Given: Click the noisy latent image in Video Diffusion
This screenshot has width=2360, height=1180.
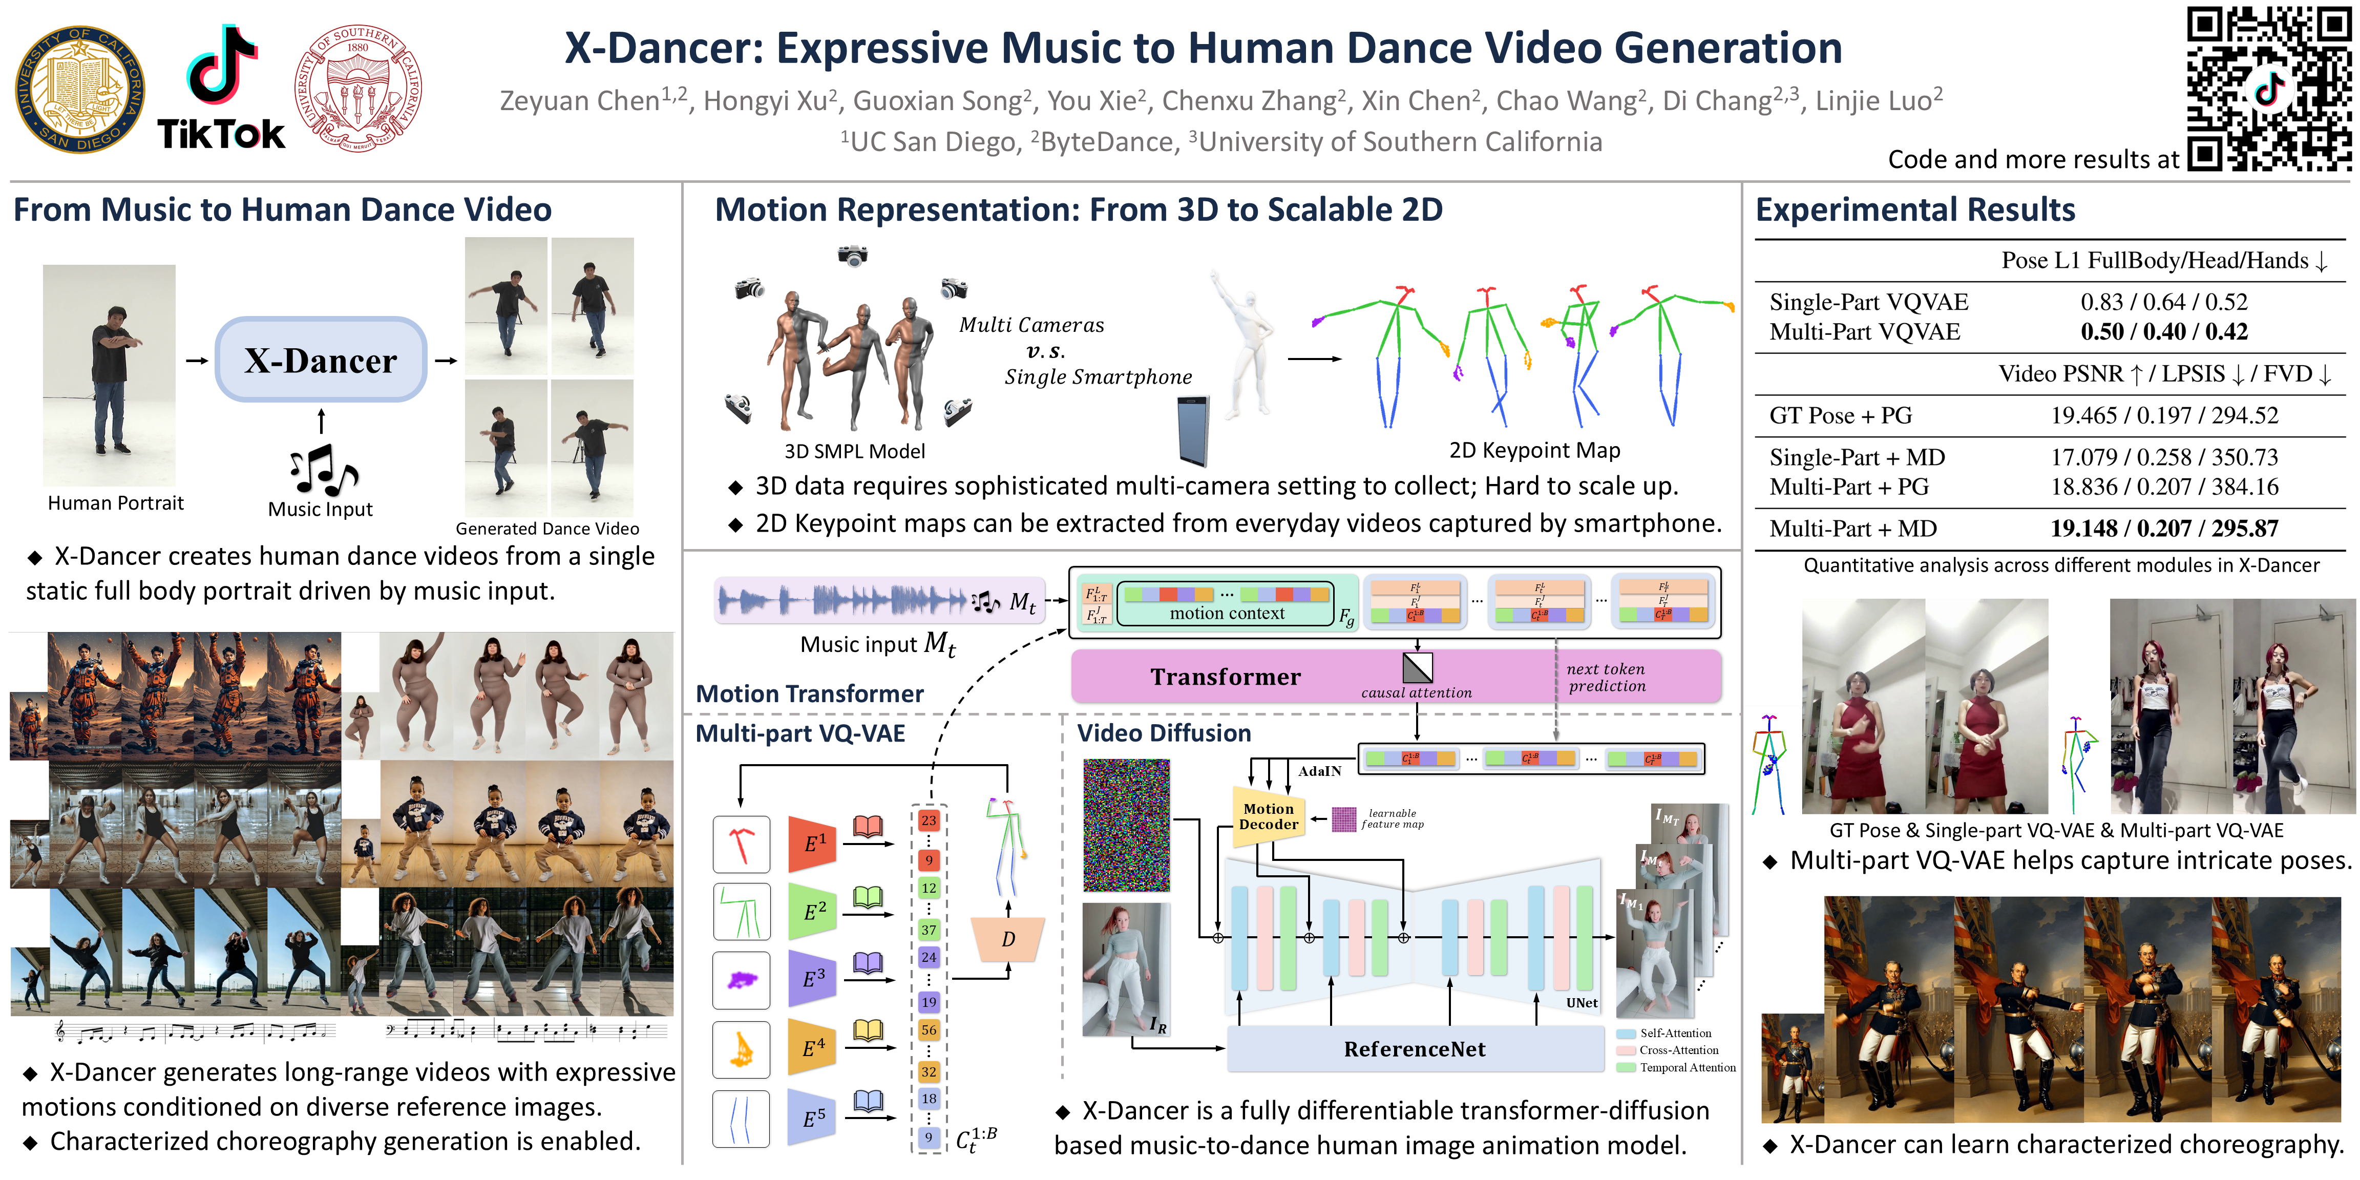Looking at the screenshot, I should point(1126,825).
